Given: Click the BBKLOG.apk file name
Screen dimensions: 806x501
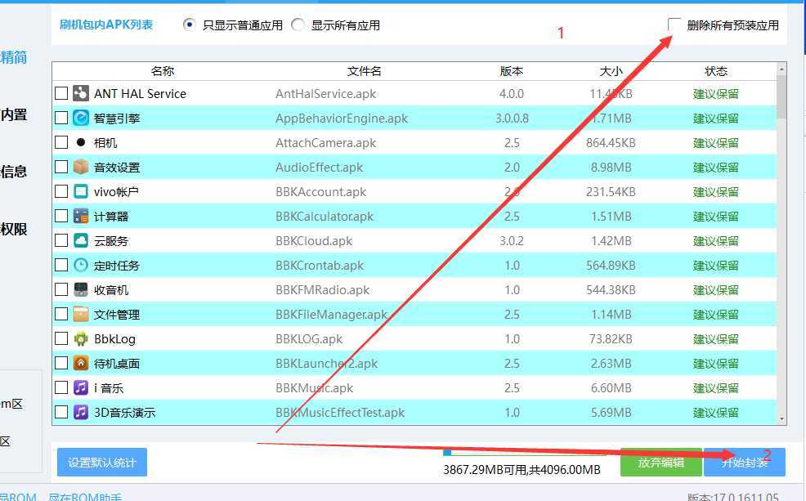Looking at the screenshot, I should [309, 338].
